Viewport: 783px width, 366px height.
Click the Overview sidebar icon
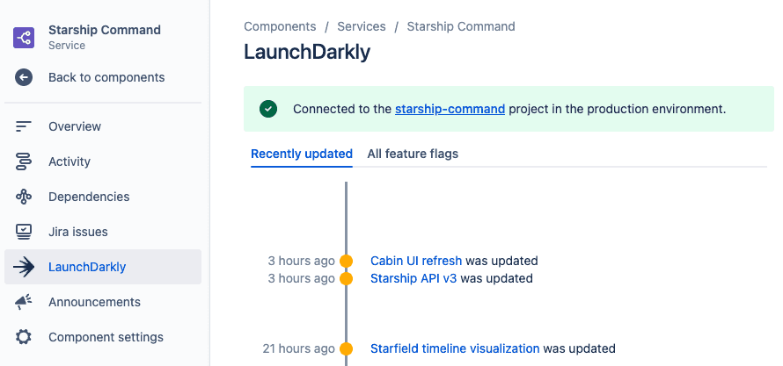[x=24, y=126]
